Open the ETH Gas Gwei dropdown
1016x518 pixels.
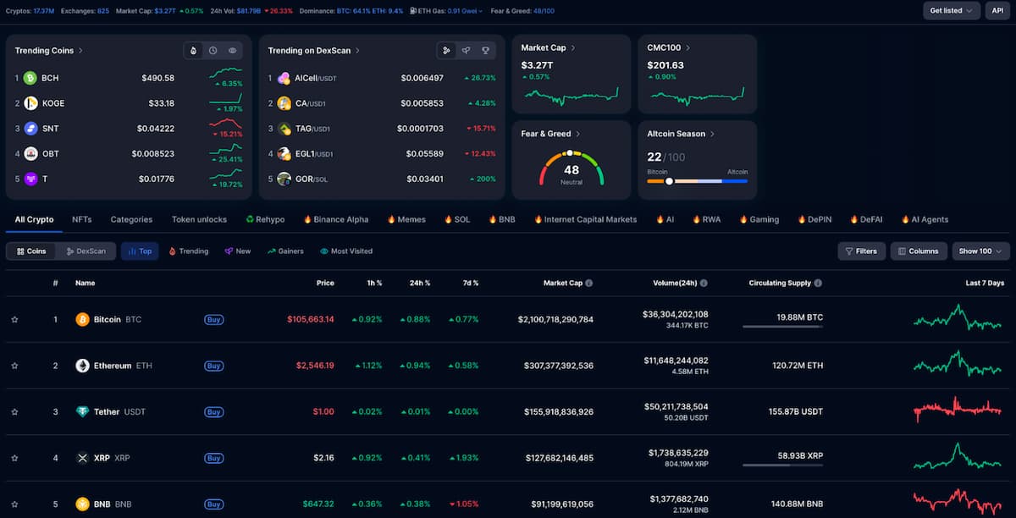click(x=466, y=11)
